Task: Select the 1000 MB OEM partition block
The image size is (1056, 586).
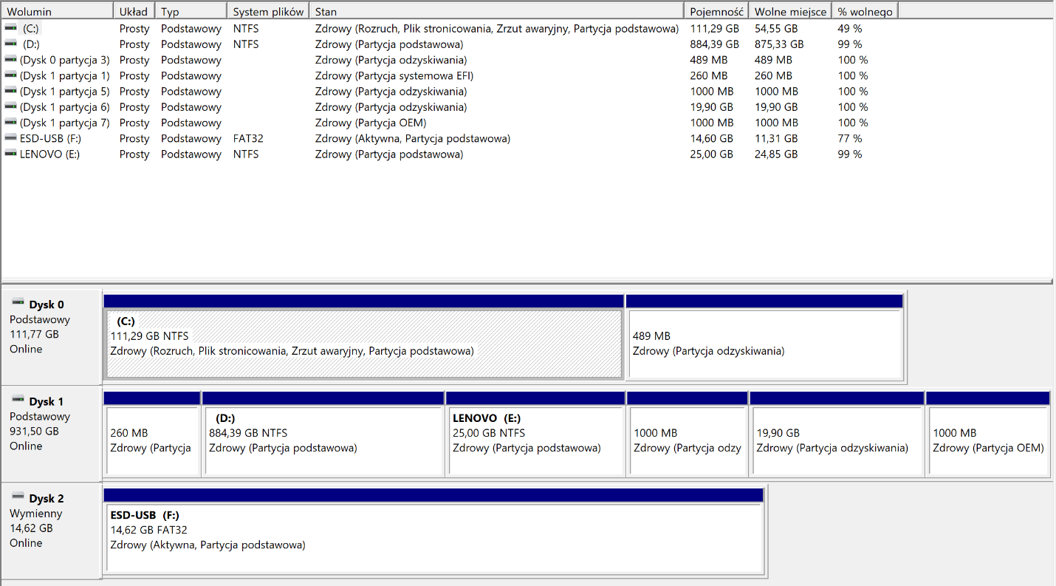Action: (x=987, y=440)
